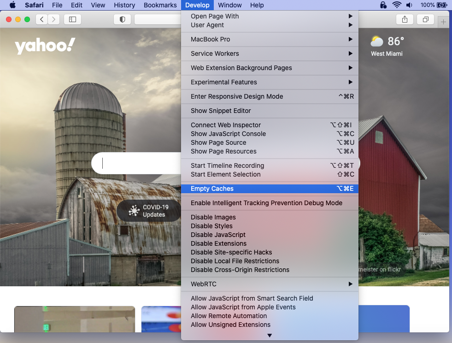Click the Share button in toolbar
Image resolution: width=452 pixels, height=343 pixels.
coord(405,19)
